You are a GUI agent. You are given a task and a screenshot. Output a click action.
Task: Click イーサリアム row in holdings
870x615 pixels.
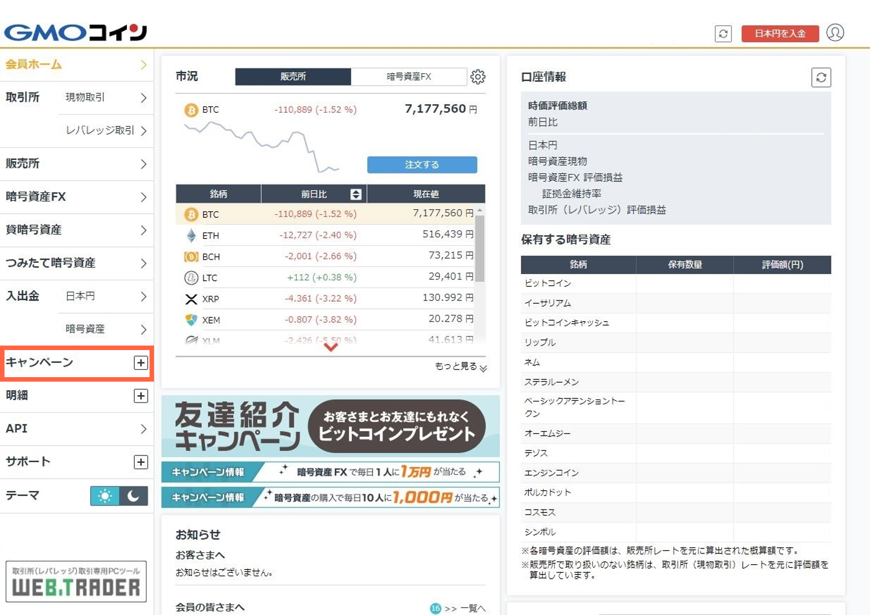(676, 303)
